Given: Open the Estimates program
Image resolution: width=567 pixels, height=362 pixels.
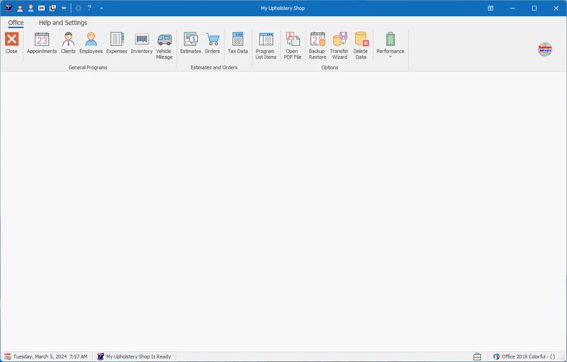Looking at the screenshot, I should 191,43.
